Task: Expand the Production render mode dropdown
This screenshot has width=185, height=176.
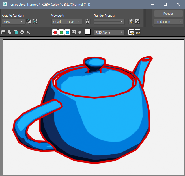Action: point(168,22)
